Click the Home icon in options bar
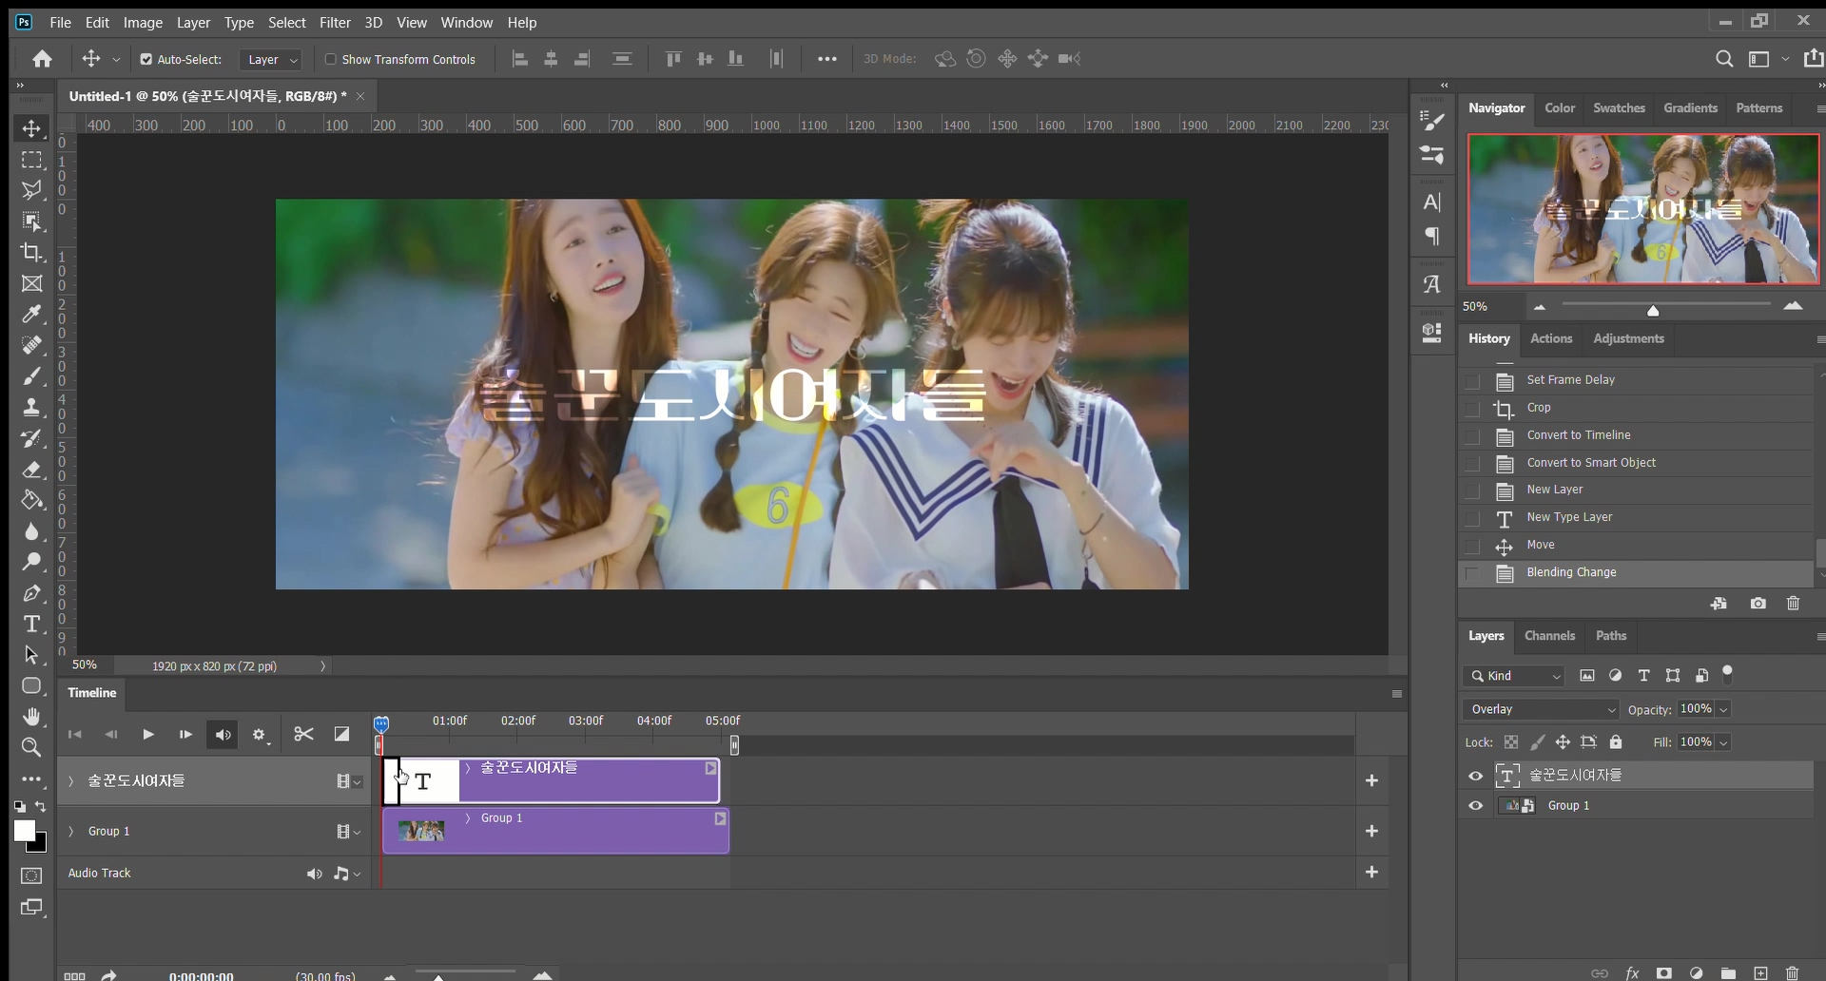 point(42,59)
